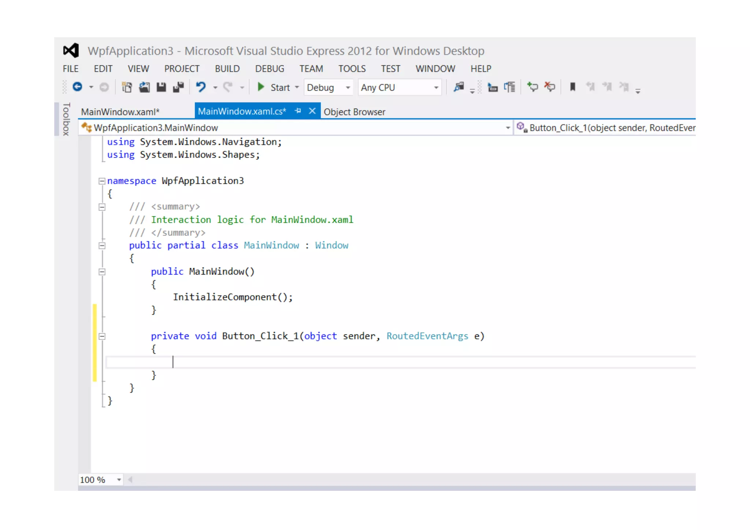The height and width of the screenshot is (530, 750).
Task: Close the MainWindow.xaml.cs tab
Action: point(312,111)
